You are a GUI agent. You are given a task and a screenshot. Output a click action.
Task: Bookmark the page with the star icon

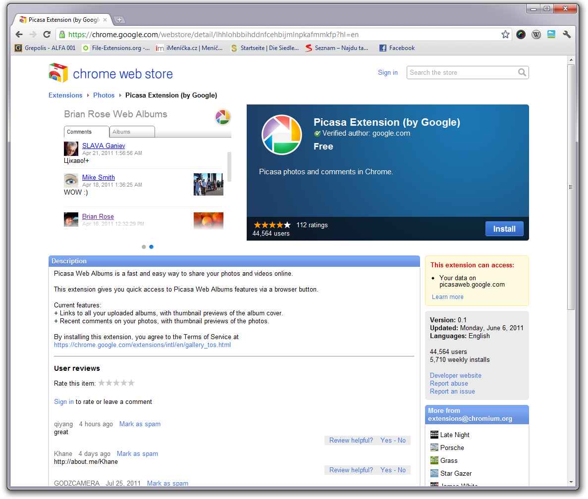[x=505, y=35]
